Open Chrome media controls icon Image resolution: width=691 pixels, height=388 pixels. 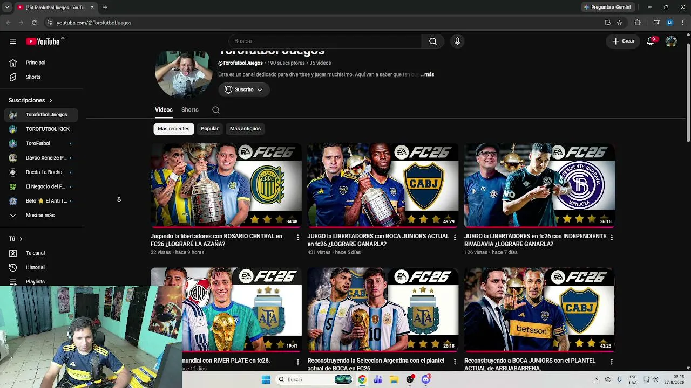[656, 23]
